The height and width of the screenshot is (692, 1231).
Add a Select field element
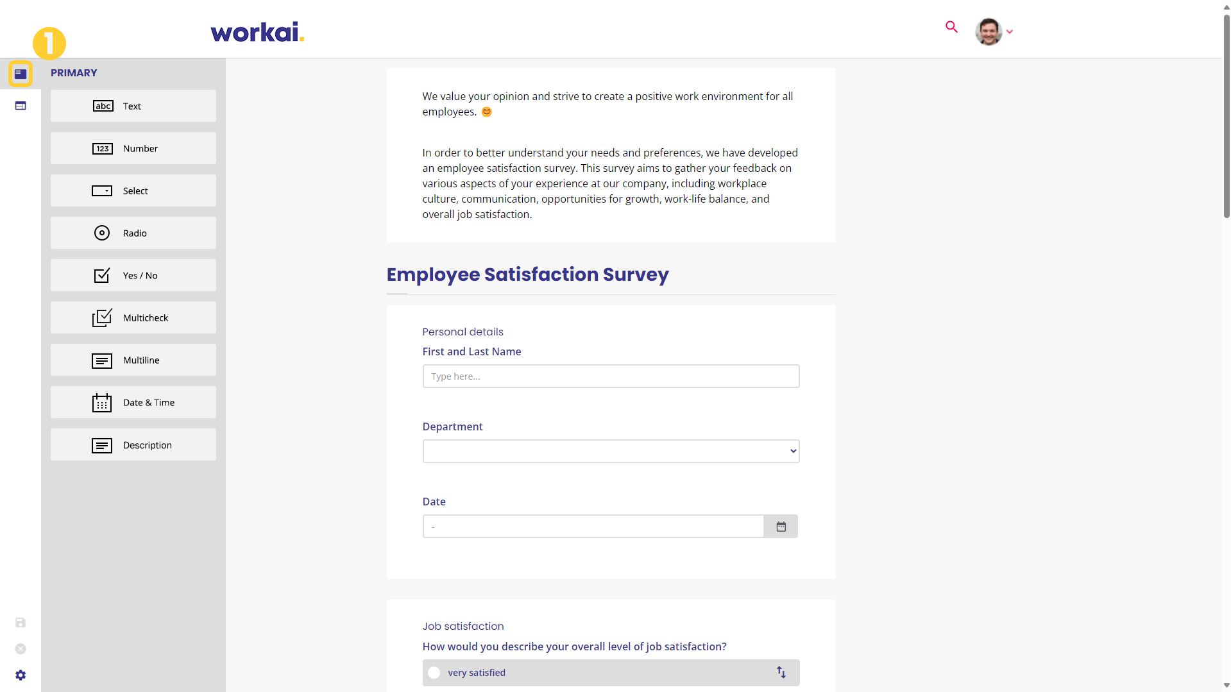coord(133,190)
